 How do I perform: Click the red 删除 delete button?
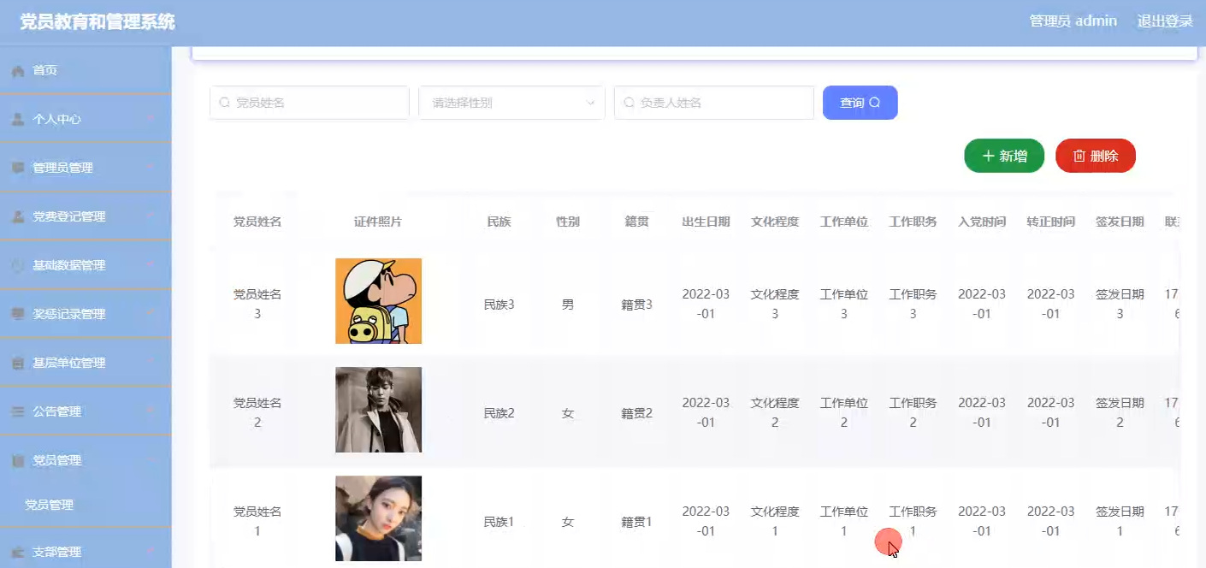[x=1096, y=156]
